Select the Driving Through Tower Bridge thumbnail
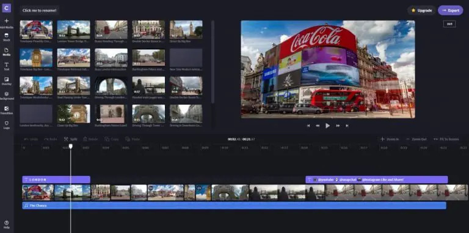 click(148, 114)
